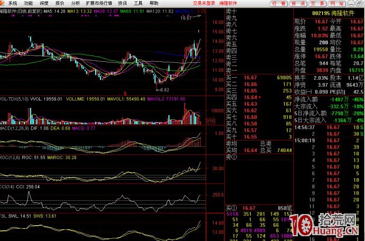Open the 帮助 menu
365x241 pixels.
154,3
